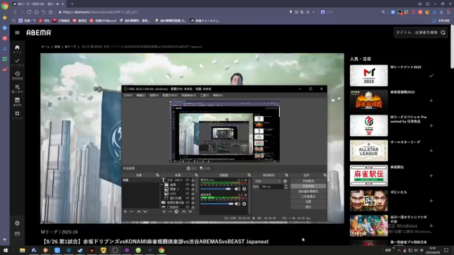This screenshot has width=454, height=255.
Task: Open transition properties gear beside 淡出
Action: coord(285,181)
